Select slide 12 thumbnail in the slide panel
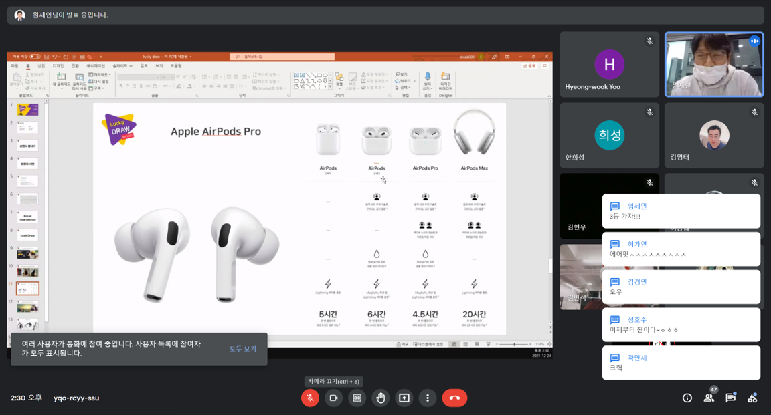 (x=27, y=307)
